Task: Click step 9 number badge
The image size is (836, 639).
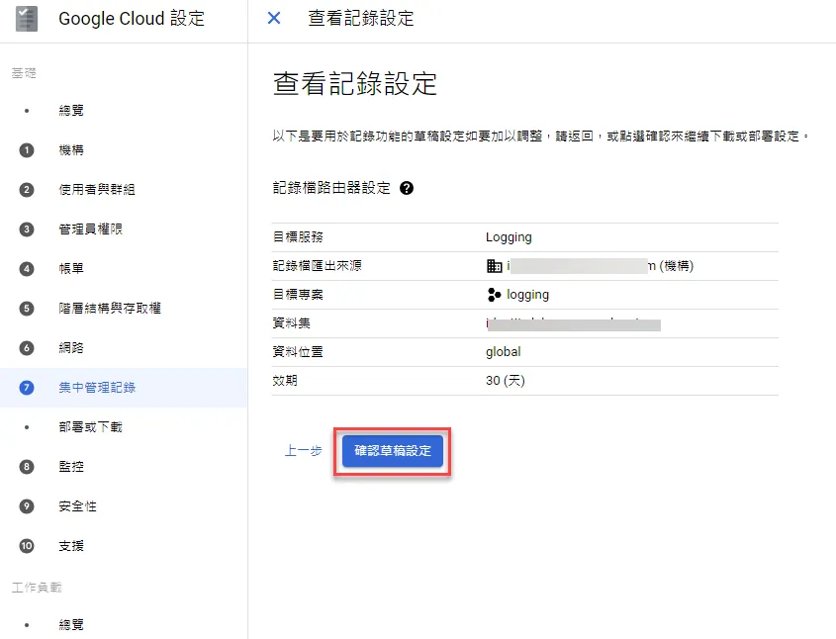Action: tap(27, 506)
